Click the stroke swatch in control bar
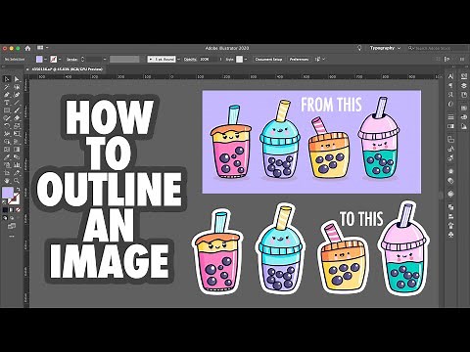 click(x=54, y=60)
